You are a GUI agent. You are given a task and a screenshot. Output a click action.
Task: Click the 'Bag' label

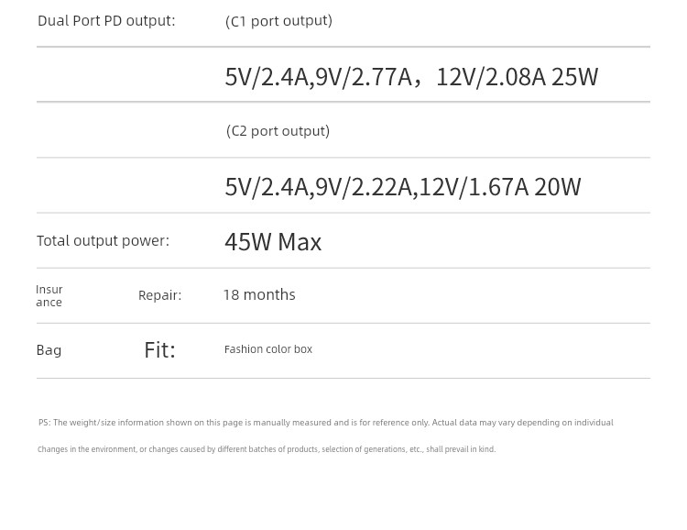tap(49, 350)
